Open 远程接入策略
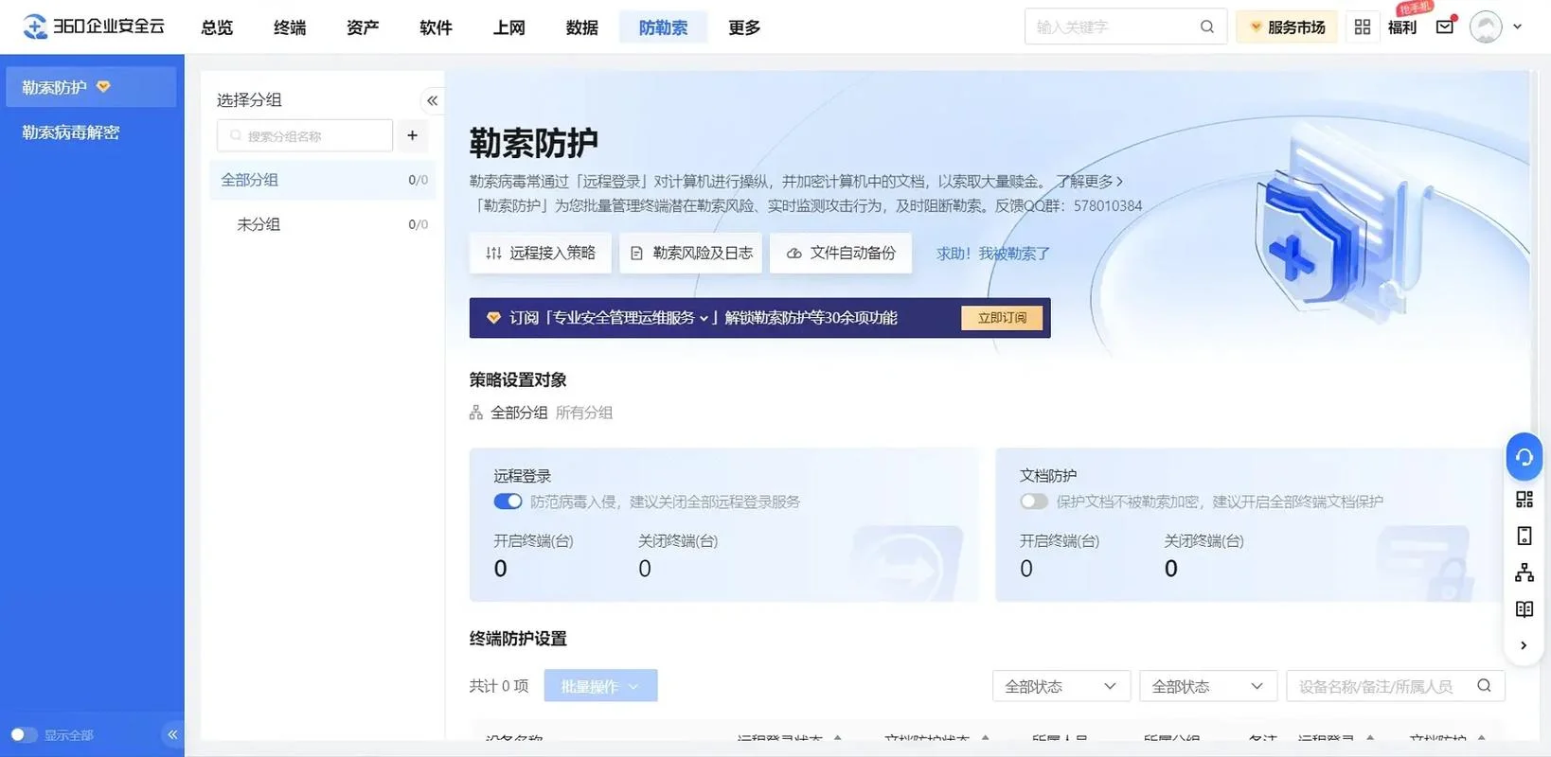This screenshot has width=1551, height=757. pyautogui.click(x=541, y=253)
